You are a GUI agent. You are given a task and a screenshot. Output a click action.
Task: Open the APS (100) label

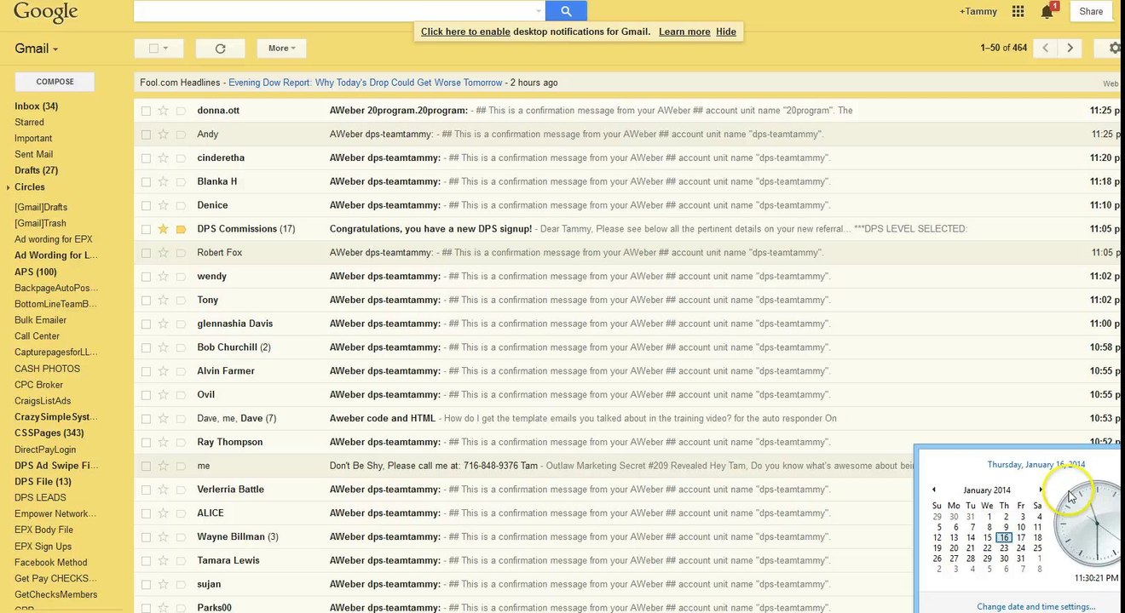point(35,272)
